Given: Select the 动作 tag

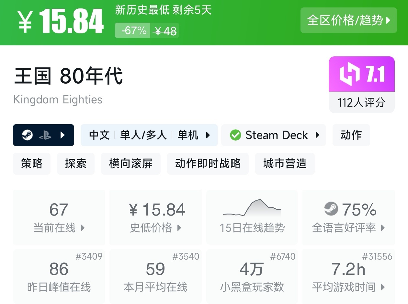Looking at the screenshot, I should [x=351, y=135].
